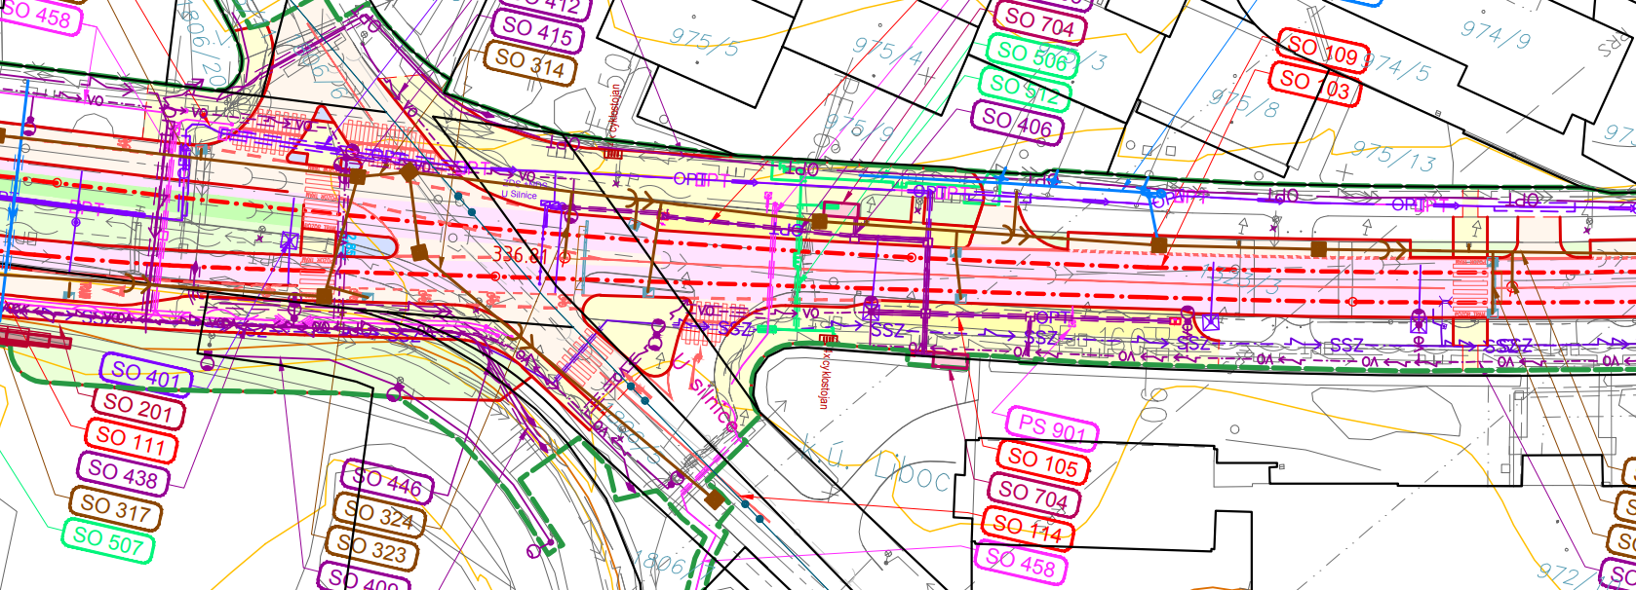The height and width of the screenshot is (590, 1636).
Task: Select the red "SO 103" label
Action: pyautogui.click(x=1314, y=84)
